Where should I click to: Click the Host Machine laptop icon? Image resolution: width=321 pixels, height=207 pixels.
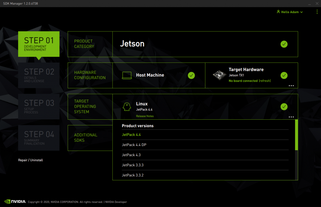[x=127, y=75]
